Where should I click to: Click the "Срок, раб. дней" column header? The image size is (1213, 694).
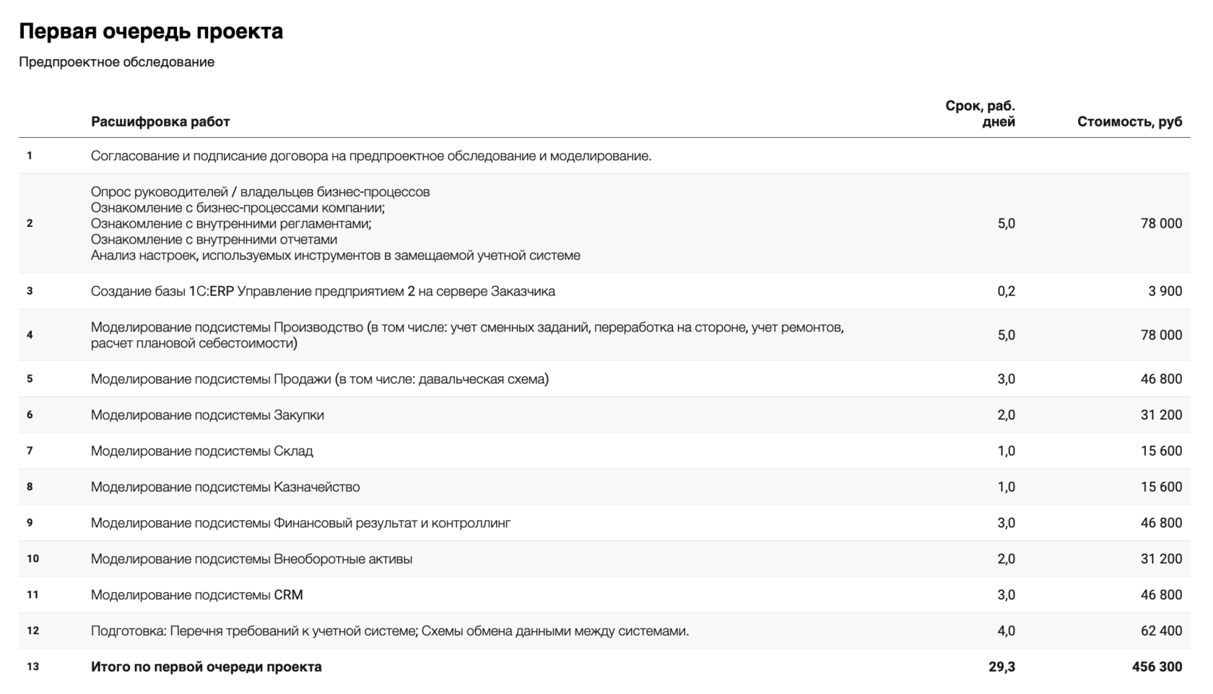pos(980,114)
